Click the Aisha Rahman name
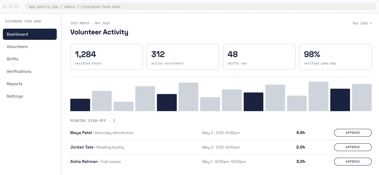Image resolution: width=379 pixels, height=175 pixels. pos(84,161)
